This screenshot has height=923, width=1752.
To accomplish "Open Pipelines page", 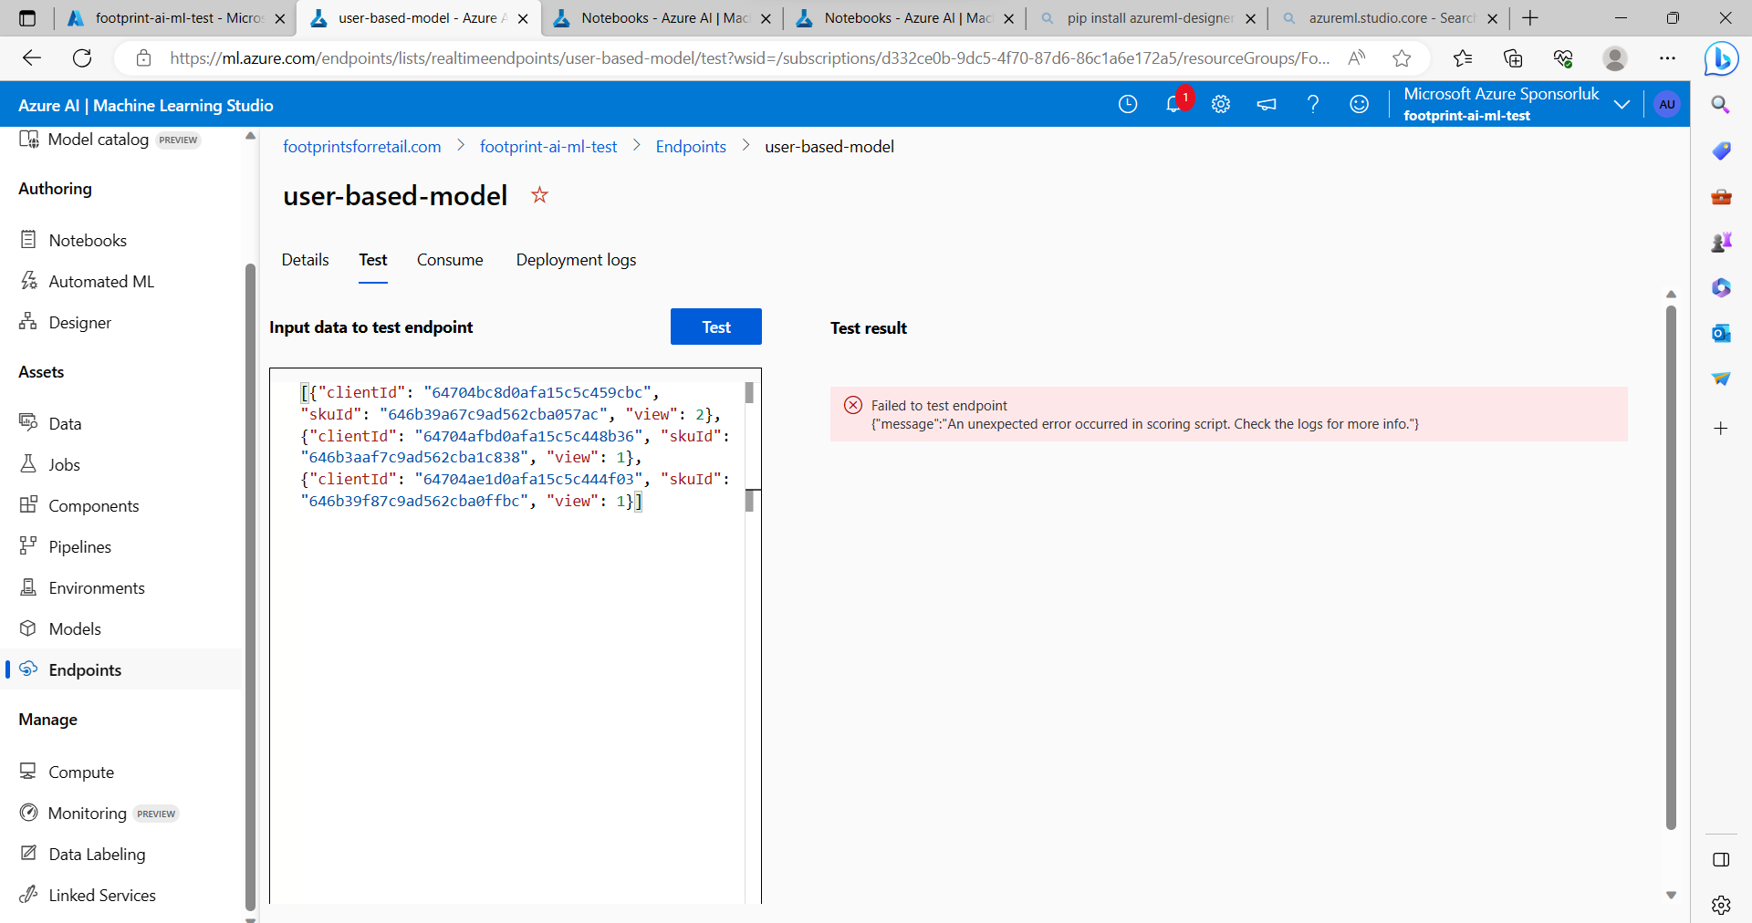I will coord(79,546).
